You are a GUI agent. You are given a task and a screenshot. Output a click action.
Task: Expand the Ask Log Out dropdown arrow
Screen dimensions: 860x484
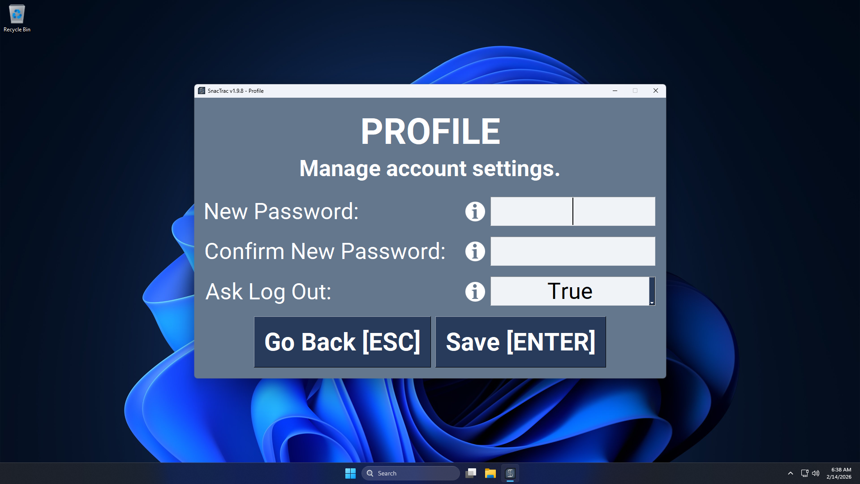point(652,292)
